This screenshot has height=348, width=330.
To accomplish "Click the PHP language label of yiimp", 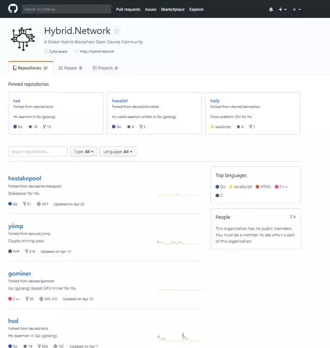I will (16, 251).
